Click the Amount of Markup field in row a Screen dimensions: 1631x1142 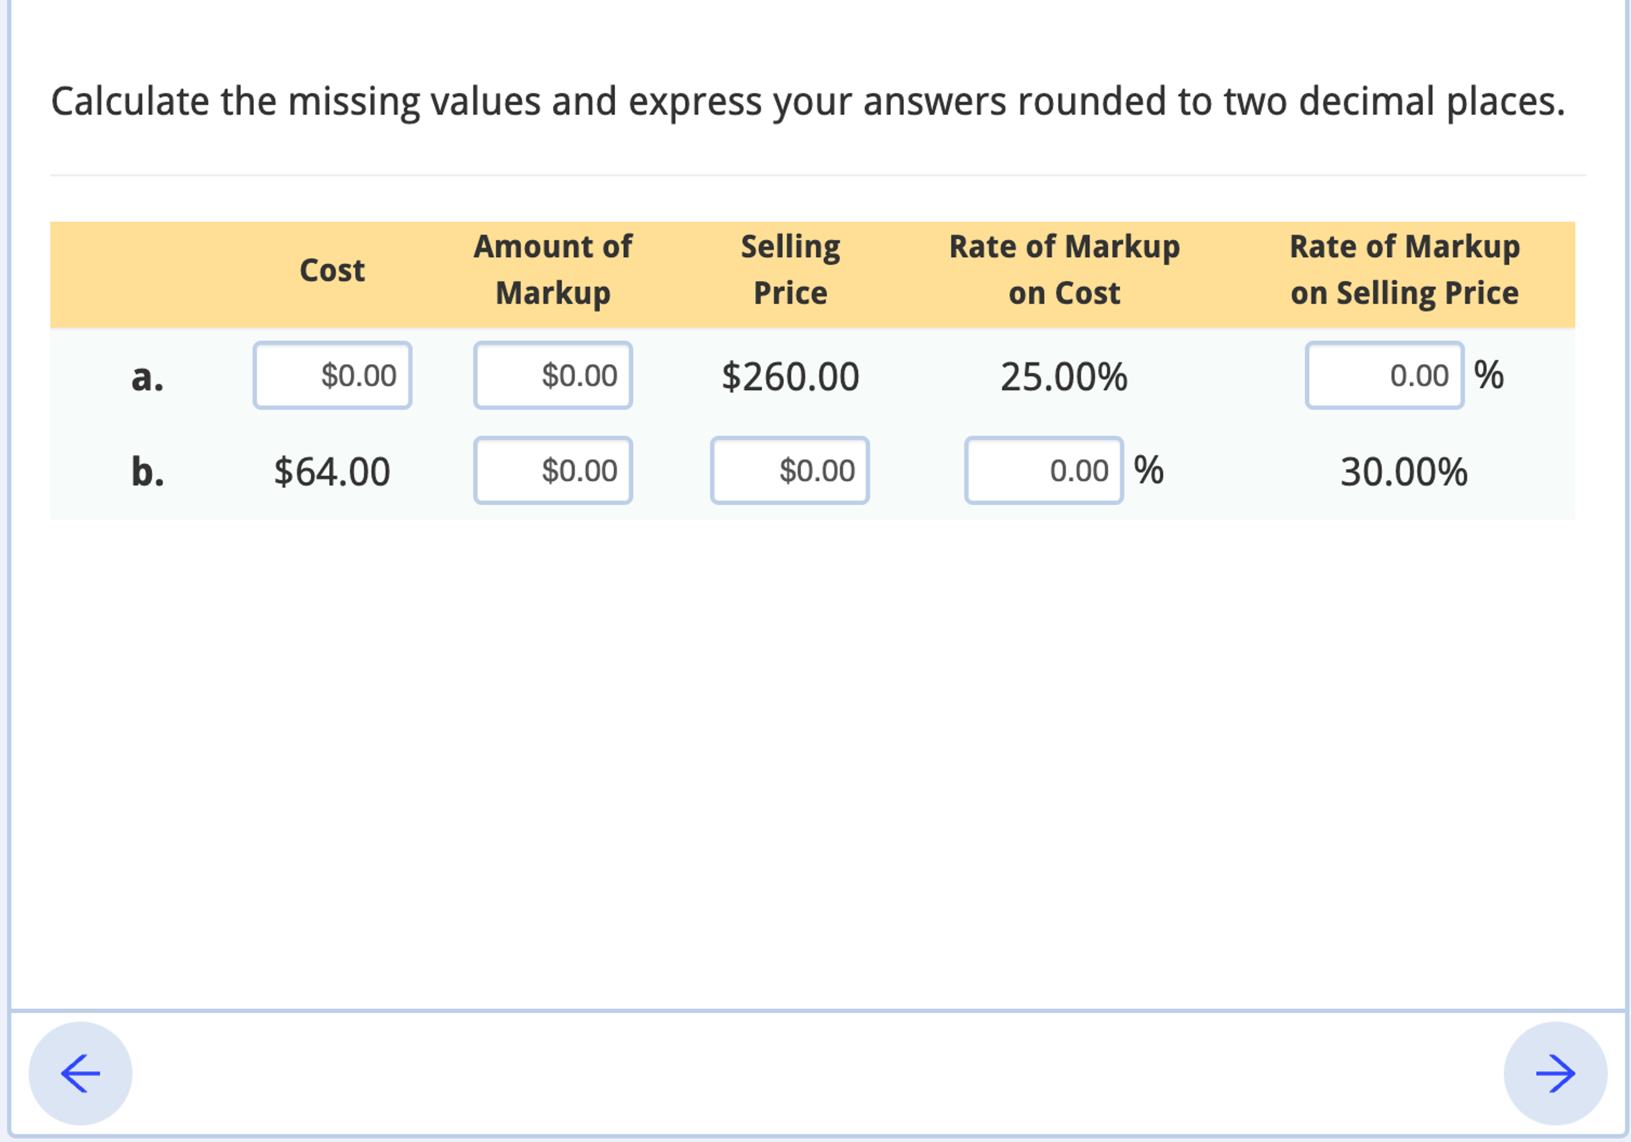[553, 376]
